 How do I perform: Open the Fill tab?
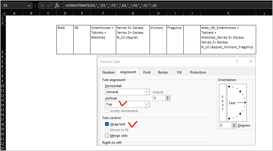[x=179, y=72]
